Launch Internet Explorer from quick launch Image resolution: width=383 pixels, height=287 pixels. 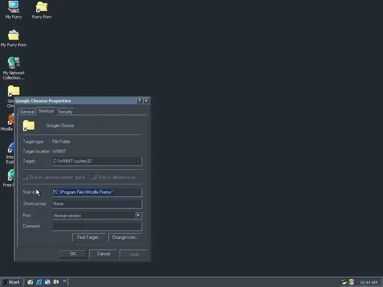pyautogui.click(x=39, y=282)
